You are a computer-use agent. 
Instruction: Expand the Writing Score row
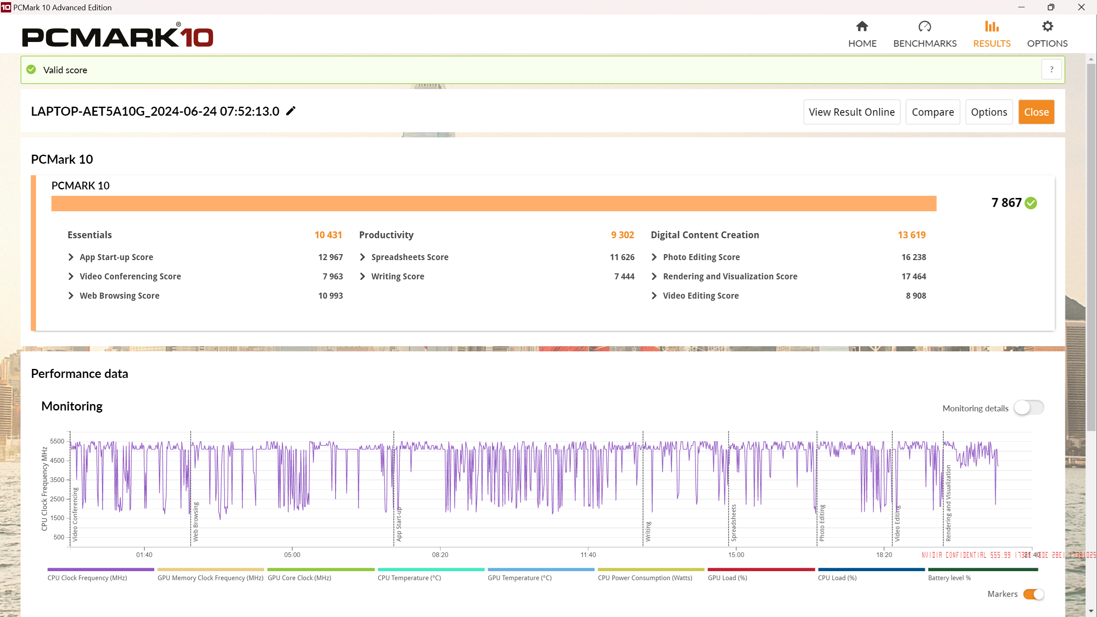[x=497, y=276]
